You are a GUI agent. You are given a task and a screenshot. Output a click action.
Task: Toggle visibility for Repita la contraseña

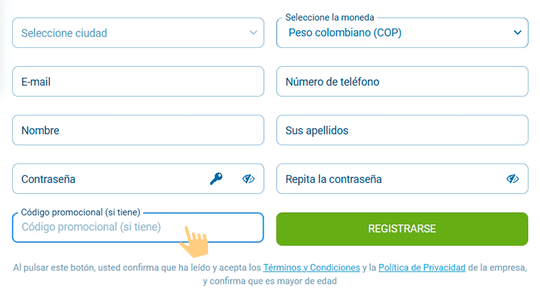click(x=512, y=179)
